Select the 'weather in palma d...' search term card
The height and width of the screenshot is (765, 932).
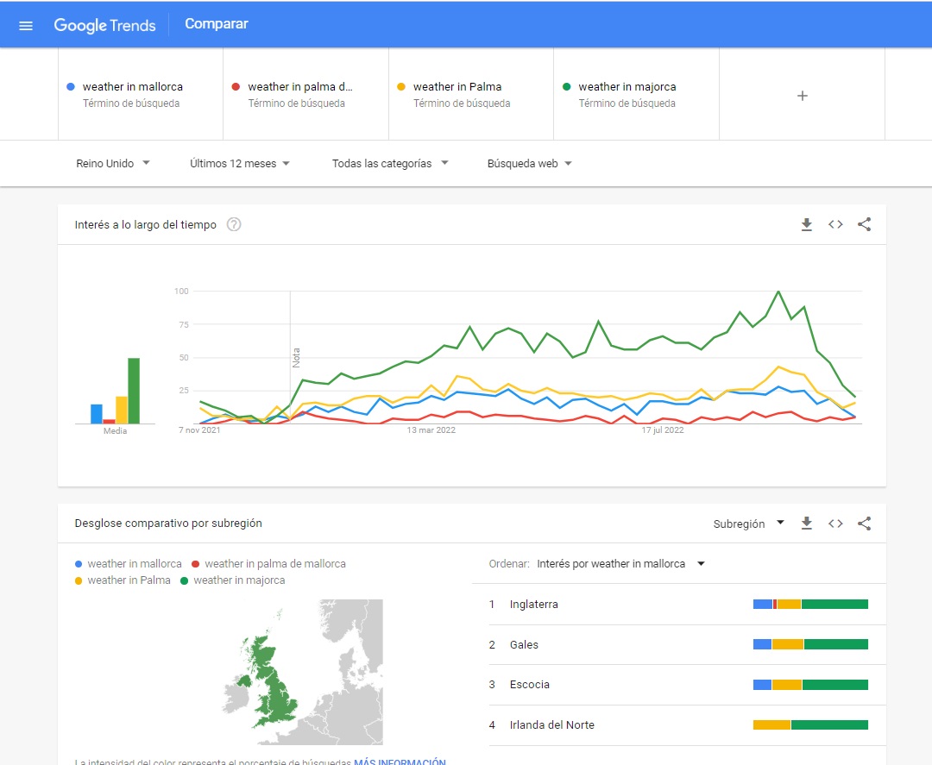click(306, 94)
